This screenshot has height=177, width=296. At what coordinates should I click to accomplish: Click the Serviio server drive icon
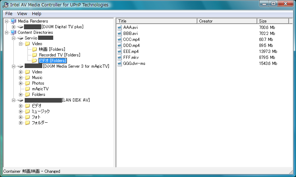[20, 38]
